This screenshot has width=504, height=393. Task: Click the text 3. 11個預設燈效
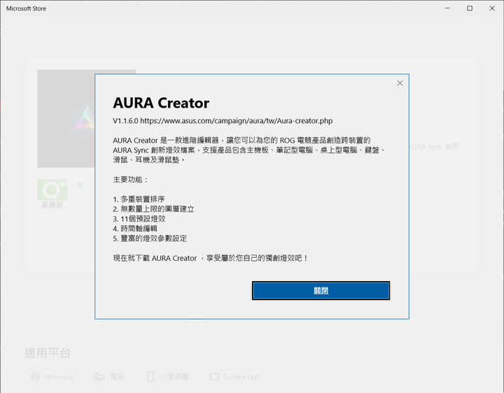139,219
